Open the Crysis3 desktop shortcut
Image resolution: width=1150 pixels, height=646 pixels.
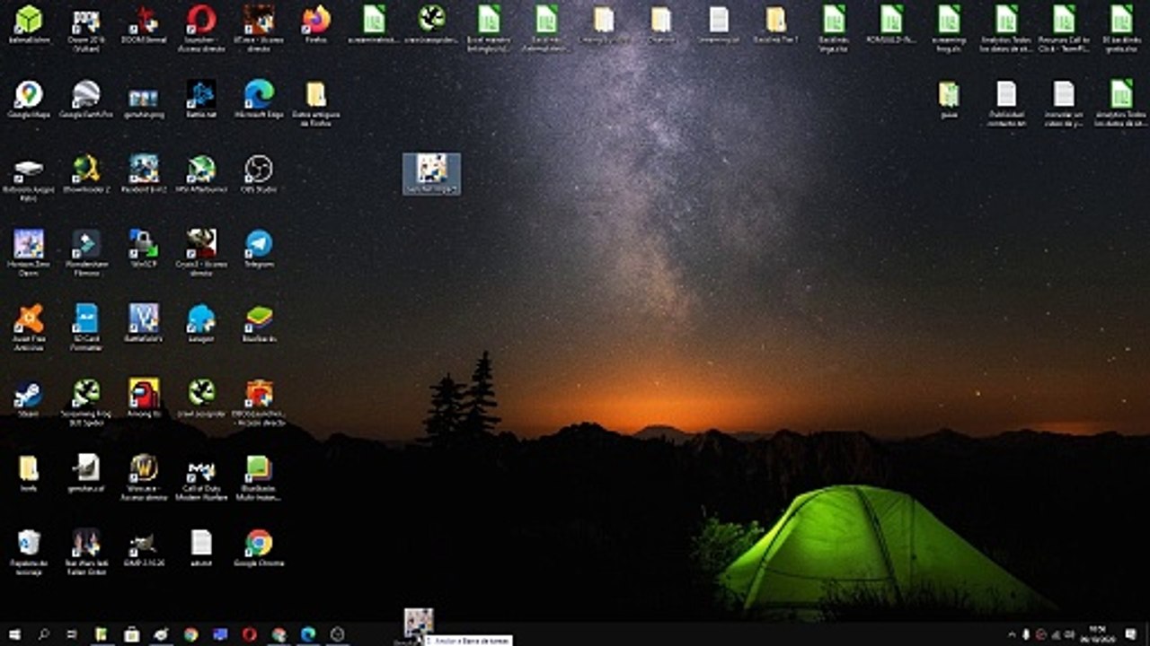201,252
